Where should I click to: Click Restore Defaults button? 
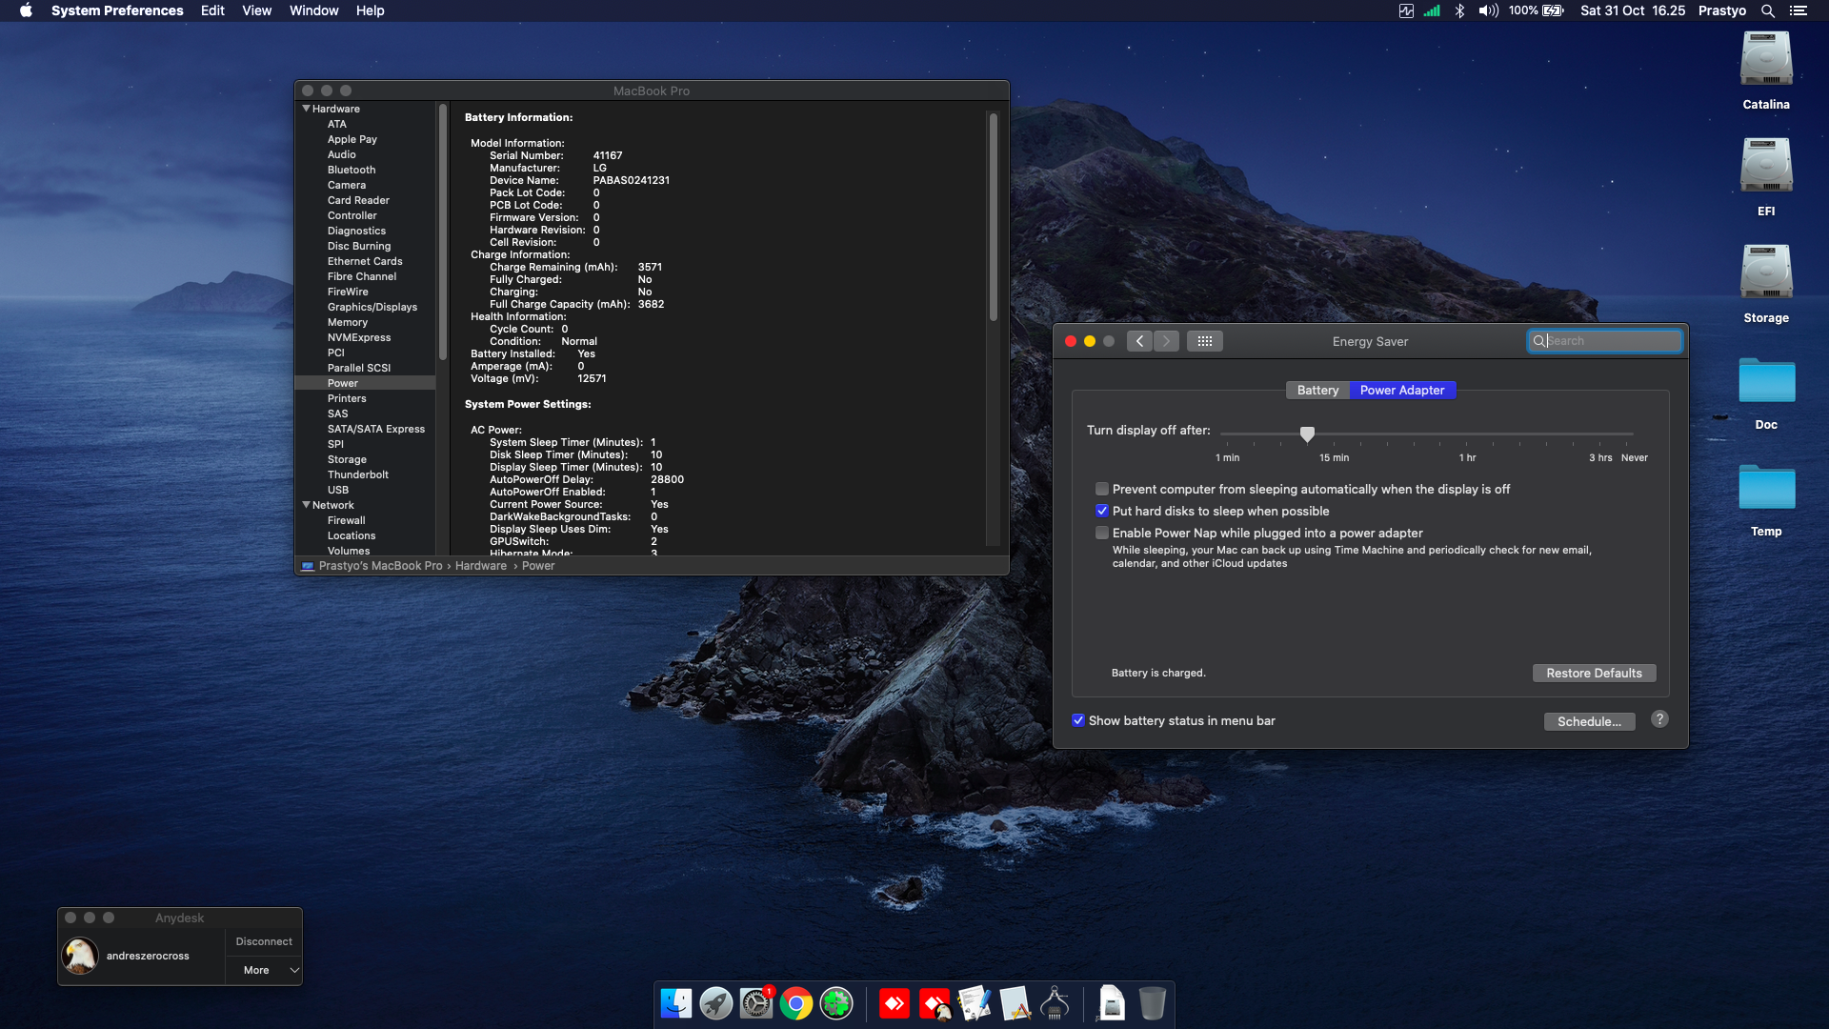[x=1594, y=674]
